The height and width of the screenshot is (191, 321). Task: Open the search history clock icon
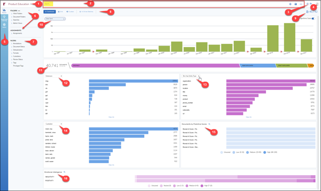(x=307, y=4)
